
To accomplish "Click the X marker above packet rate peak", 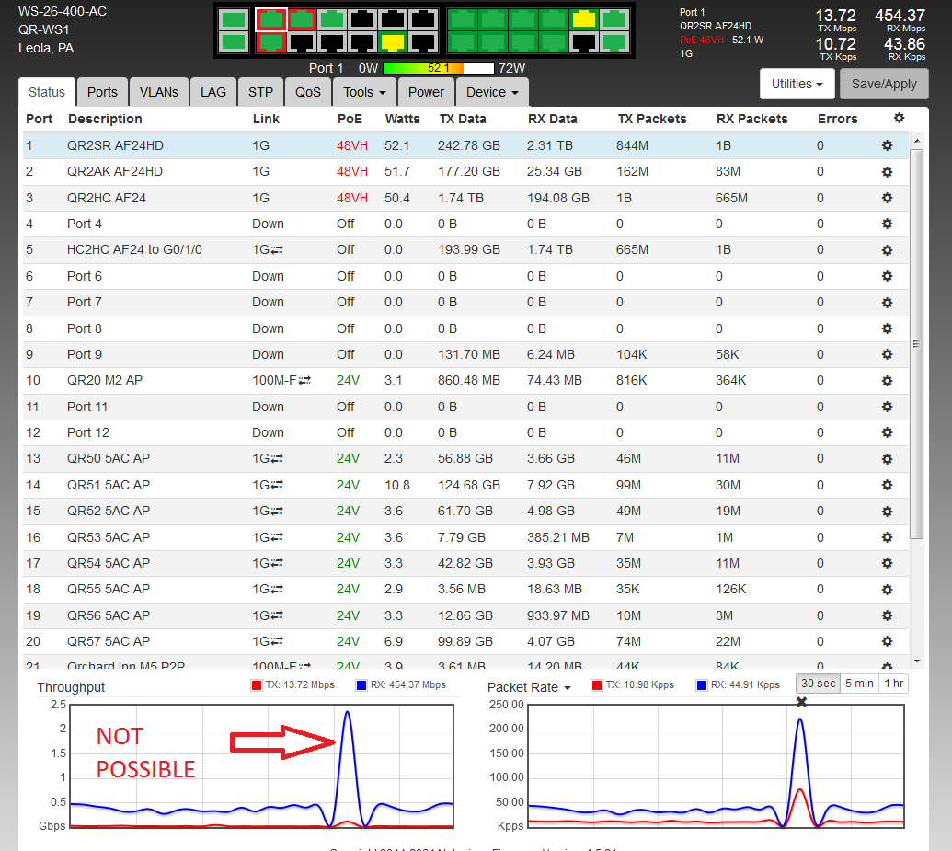I will tap(801, 702).
